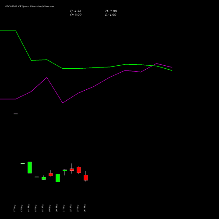Click the last red candle for 26 May
Viewport: 219px width, 219px height.
tap(86, 177)
